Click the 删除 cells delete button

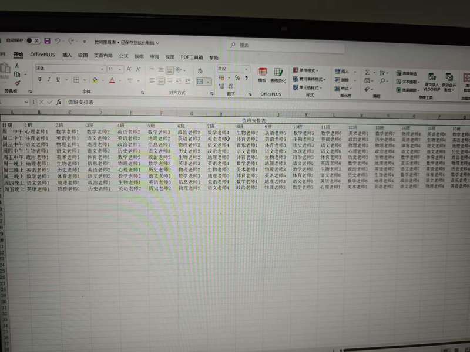point(345,80)
